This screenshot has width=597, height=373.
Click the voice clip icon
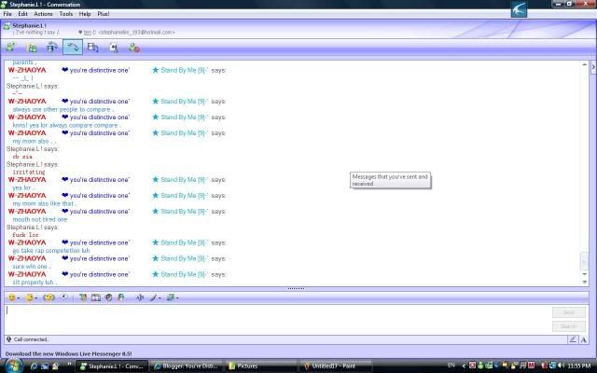pyautogui.click(x=64, y=297)
